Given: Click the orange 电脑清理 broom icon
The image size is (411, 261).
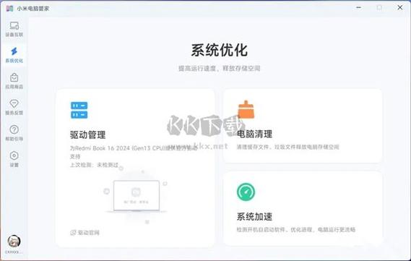Looking at the screenshot, I should (246, 109).
